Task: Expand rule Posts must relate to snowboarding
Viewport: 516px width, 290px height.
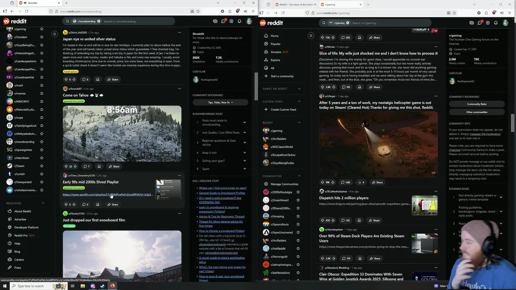Action: [244, 122]
